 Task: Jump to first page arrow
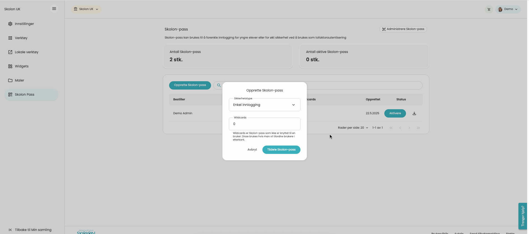click(x=391, y=128)
